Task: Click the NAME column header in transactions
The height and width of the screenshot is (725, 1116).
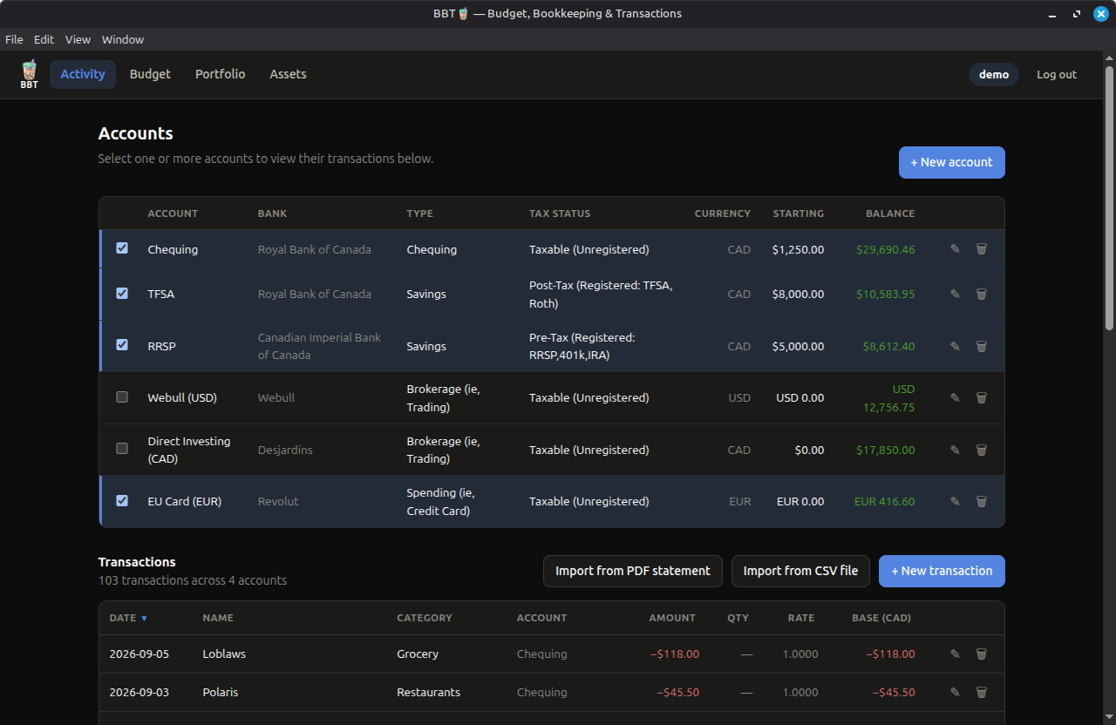Action: (218, 618)
